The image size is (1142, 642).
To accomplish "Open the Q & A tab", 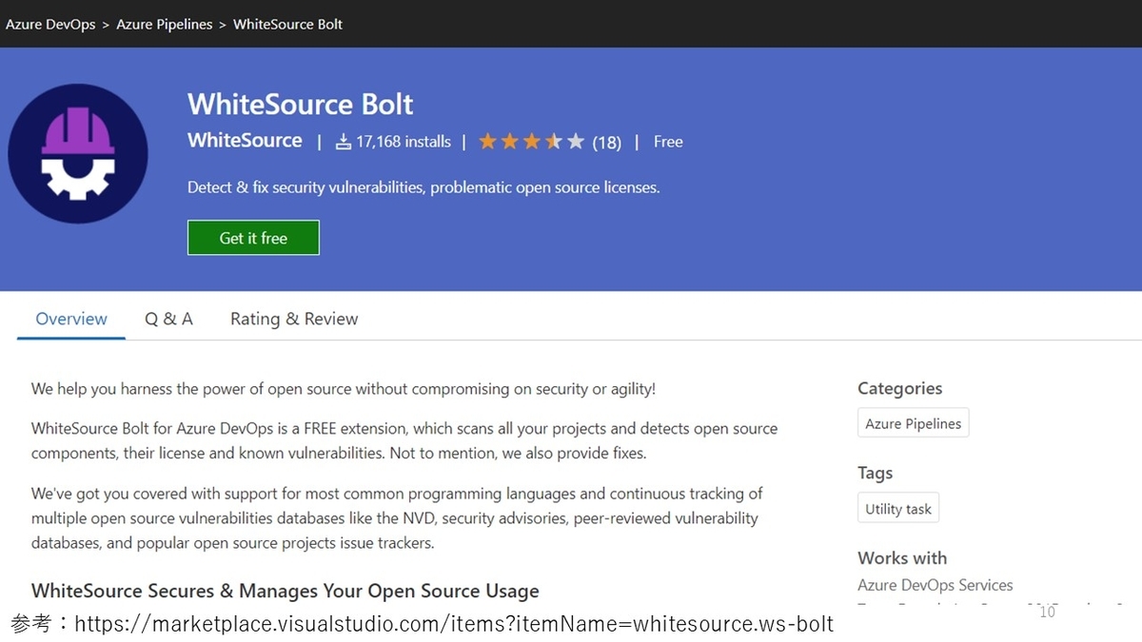I will [x=168, y=319].
